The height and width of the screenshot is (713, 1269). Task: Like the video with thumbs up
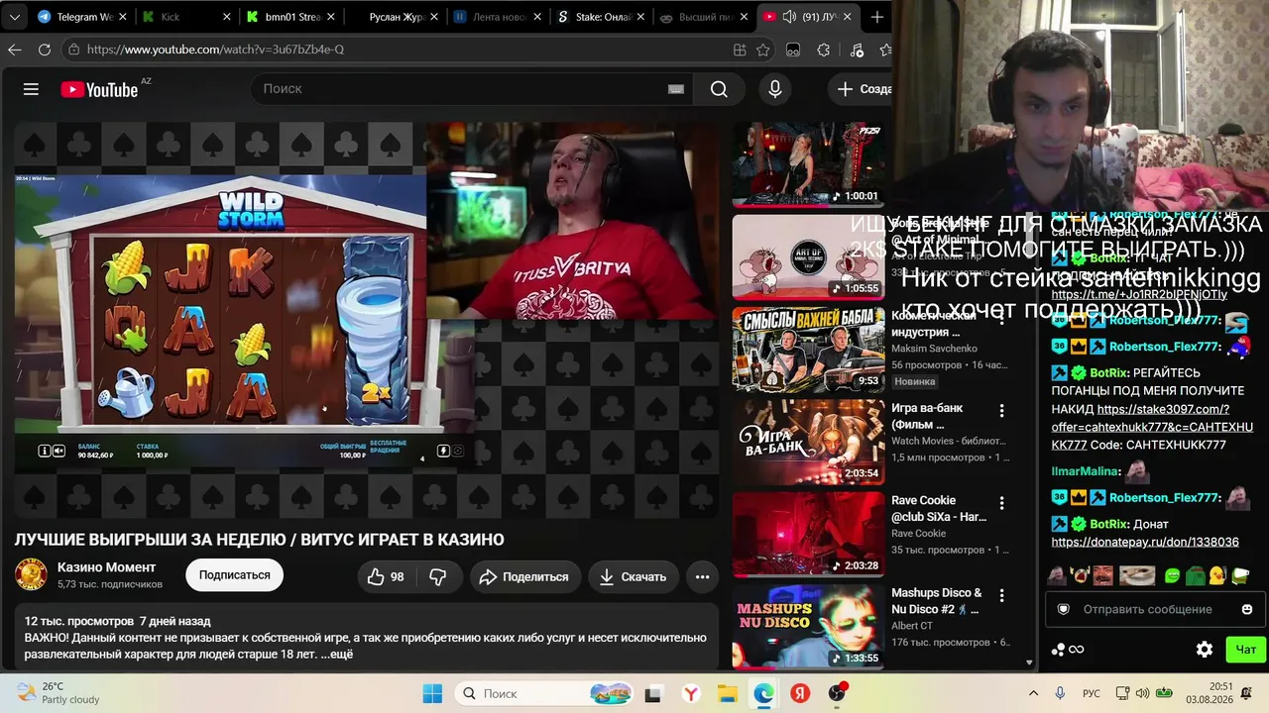pos(386,576)
